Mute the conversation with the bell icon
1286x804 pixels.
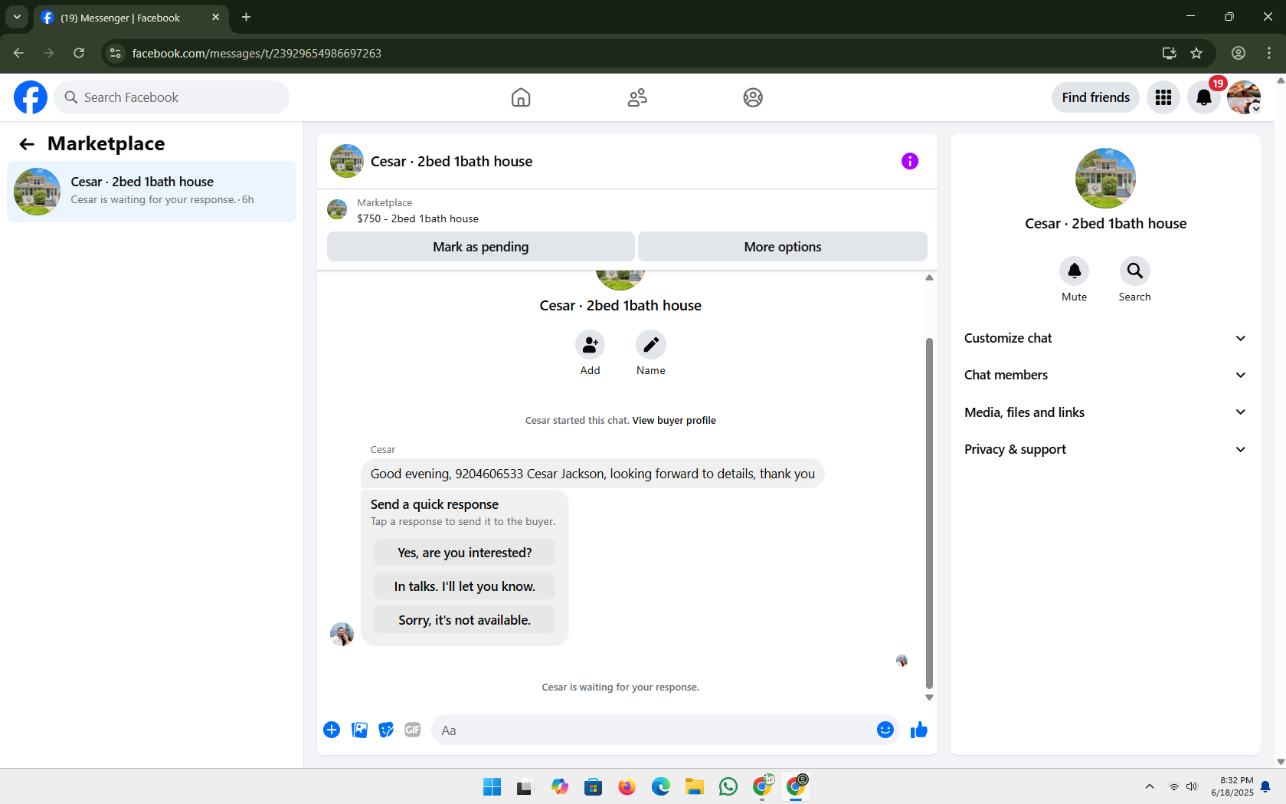pos(1075,271)
